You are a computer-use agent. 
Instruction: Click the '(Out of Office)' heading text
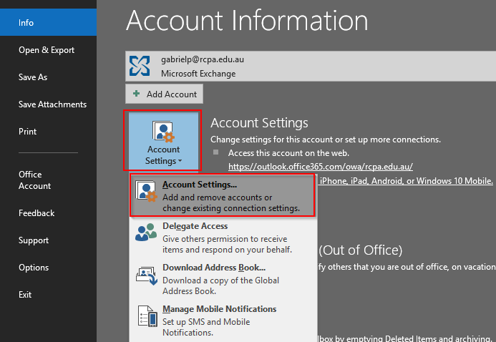[361, 250]
